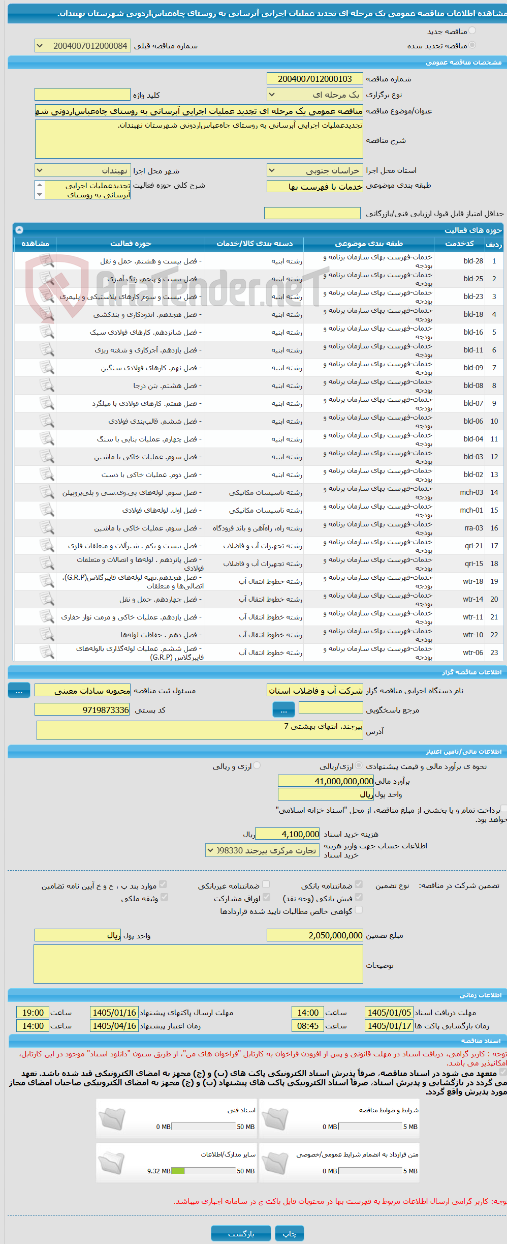Select the مناقصه جدید radio button
The width and height of the screenshot is (507, 1244).
pyautogui.click(x=472, y=31)
